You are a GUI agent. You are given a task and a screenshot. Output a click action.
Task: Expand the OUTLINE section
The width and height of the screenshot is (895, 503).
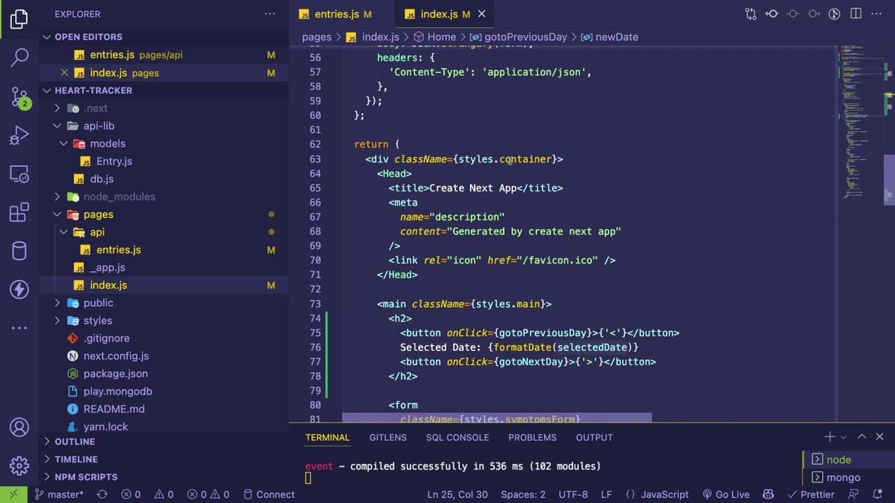coord(75,442)
